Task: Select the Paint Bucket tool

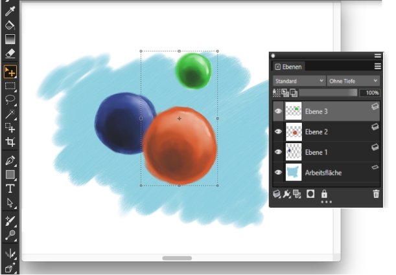Action: (x=10, y=25)
